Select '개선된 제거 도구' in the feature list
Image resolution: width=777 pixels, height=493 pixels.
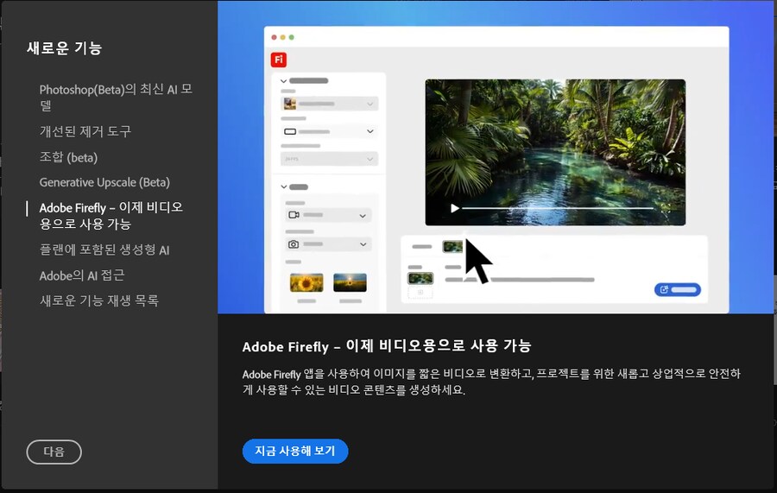coord(85,131)
